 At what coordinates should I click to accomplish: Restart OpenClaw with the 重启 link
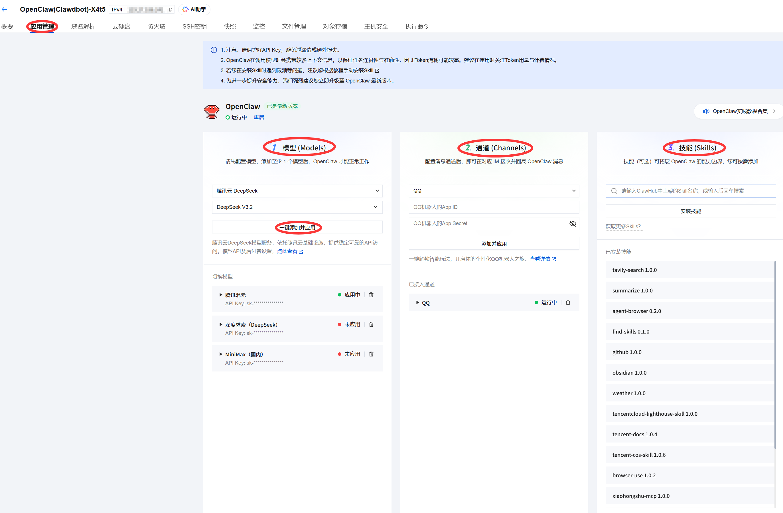point(259,117)
